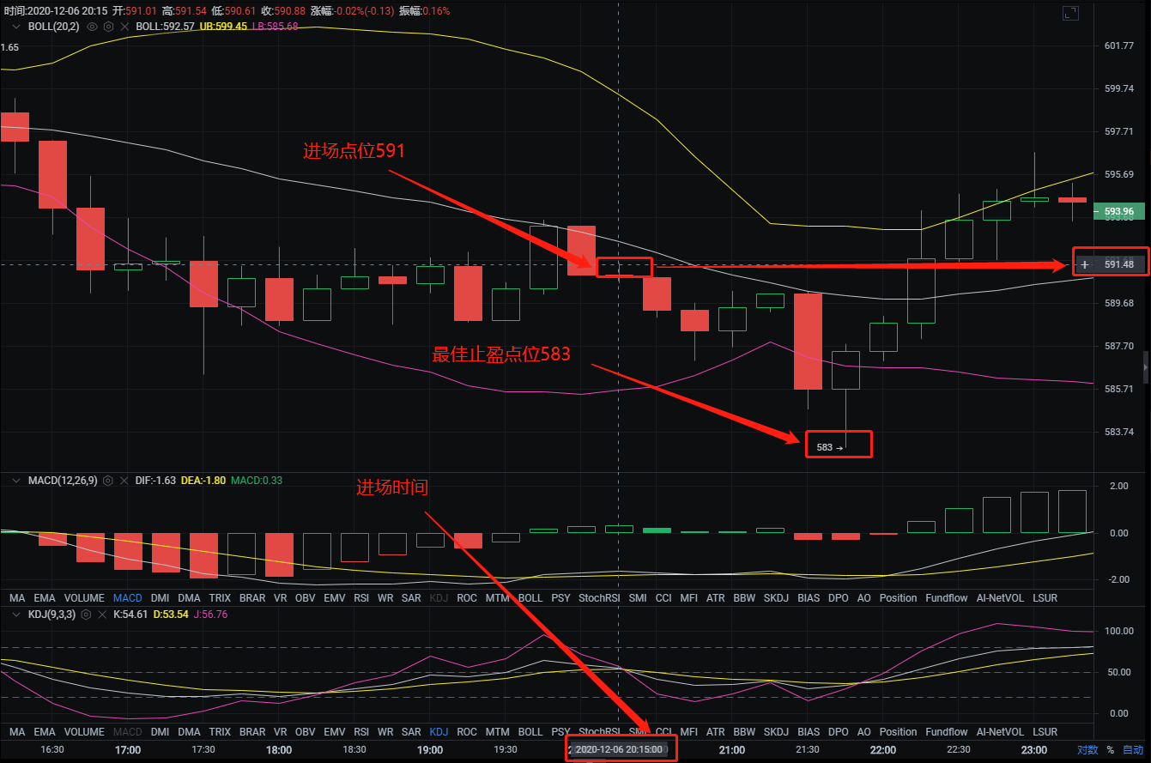Select TRIX in MACD panel indicator row
The height and width of the screenshot is (763, 1151).
[x=220, y=597]
